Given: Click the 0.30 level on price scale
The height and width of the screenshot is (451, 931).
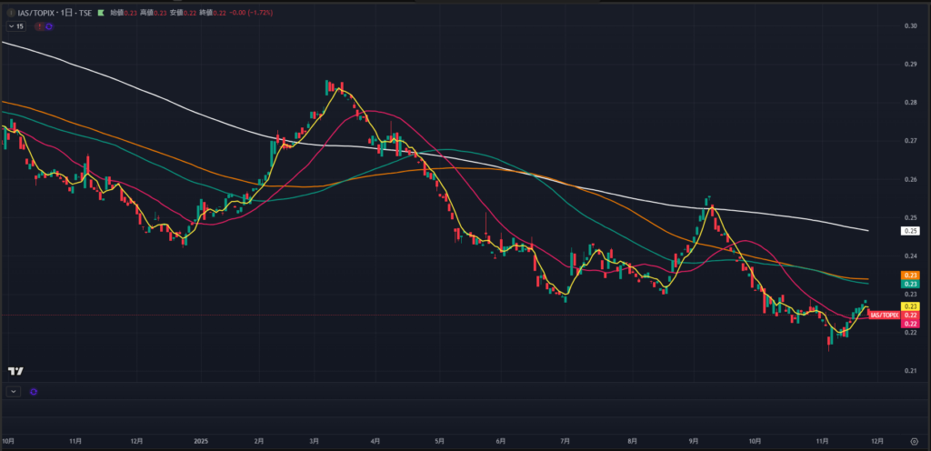Looking at the screenshot, I should coord(910,25).
